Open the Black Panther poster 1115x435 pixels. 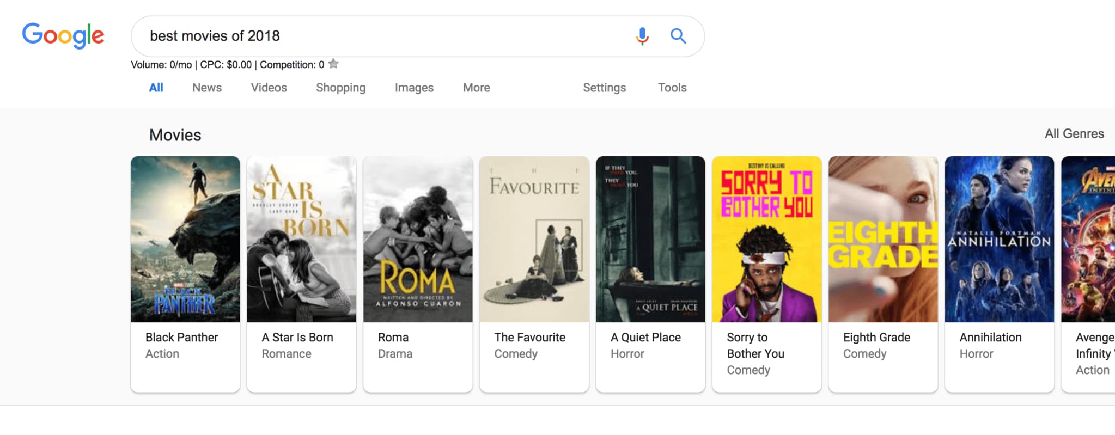(x=185, y=239)
